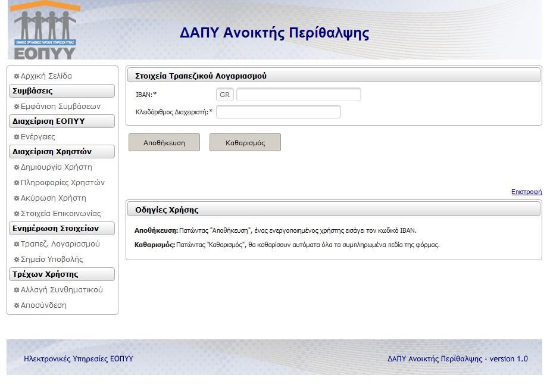The width and height of the screenshot is (550, 384).
Task: Click the gear icon beside Ακύρωση Χρήστη
Action: coord(16,198)
